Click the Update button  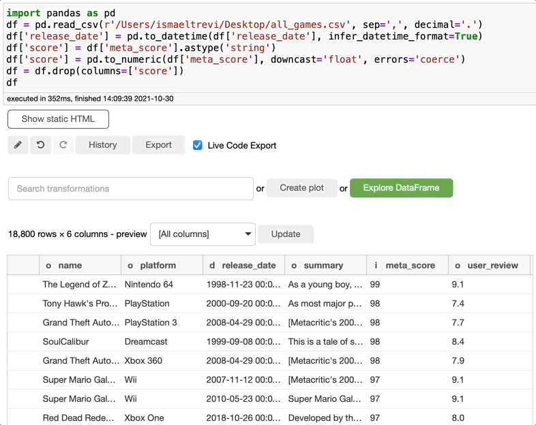tap(286, 234)
